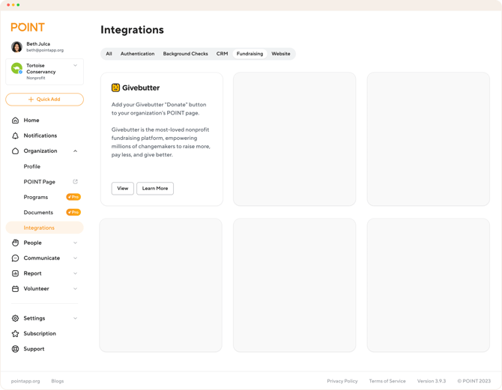Click the Home house icon
This screenshot has height=390, width=502.
click(x=15, y=121)
